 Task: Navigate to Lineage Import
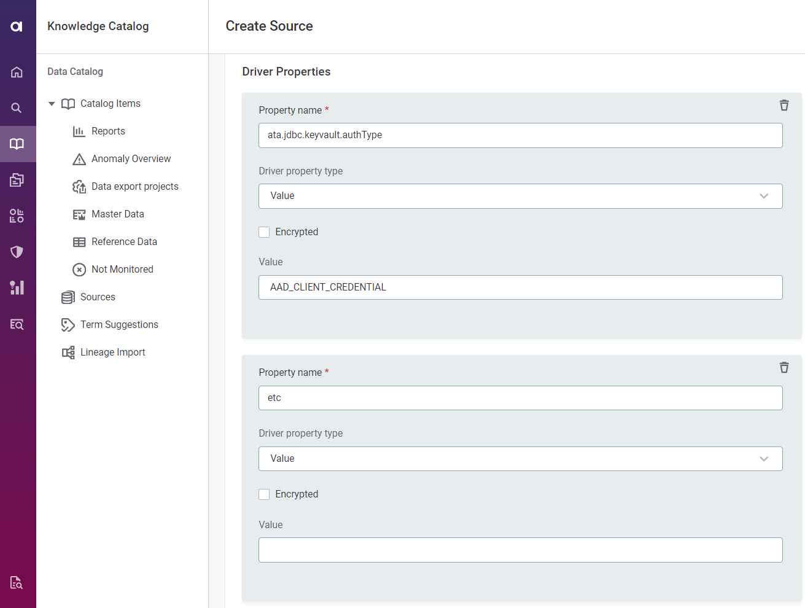pos(112,353)
